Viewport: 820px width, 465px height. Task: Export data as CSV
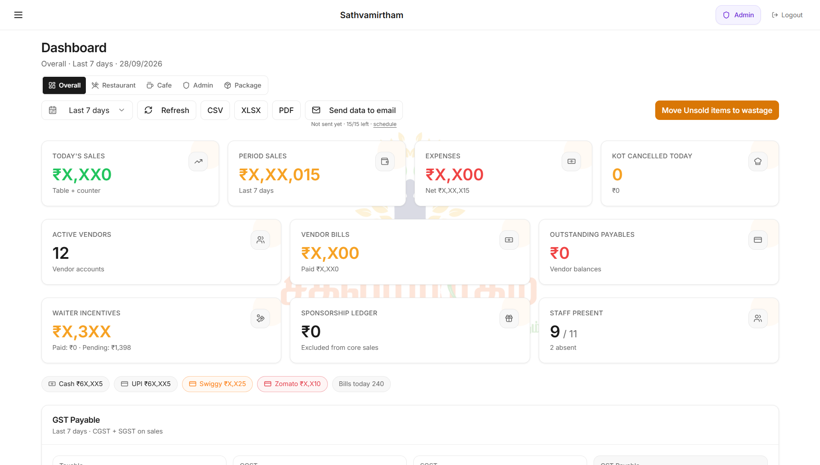tap(215, 110)
